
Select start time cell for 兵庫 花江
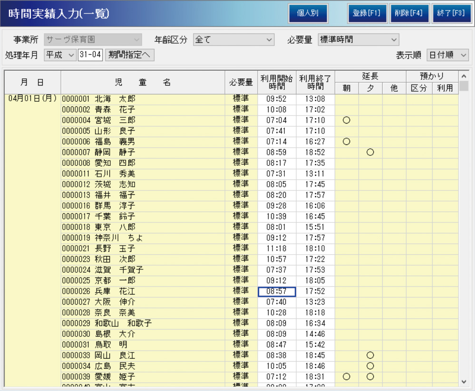pos(277,292)
